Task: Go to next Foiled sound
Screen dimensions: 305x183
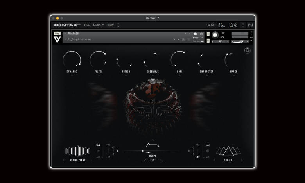Action: click(x=242, y=160)
